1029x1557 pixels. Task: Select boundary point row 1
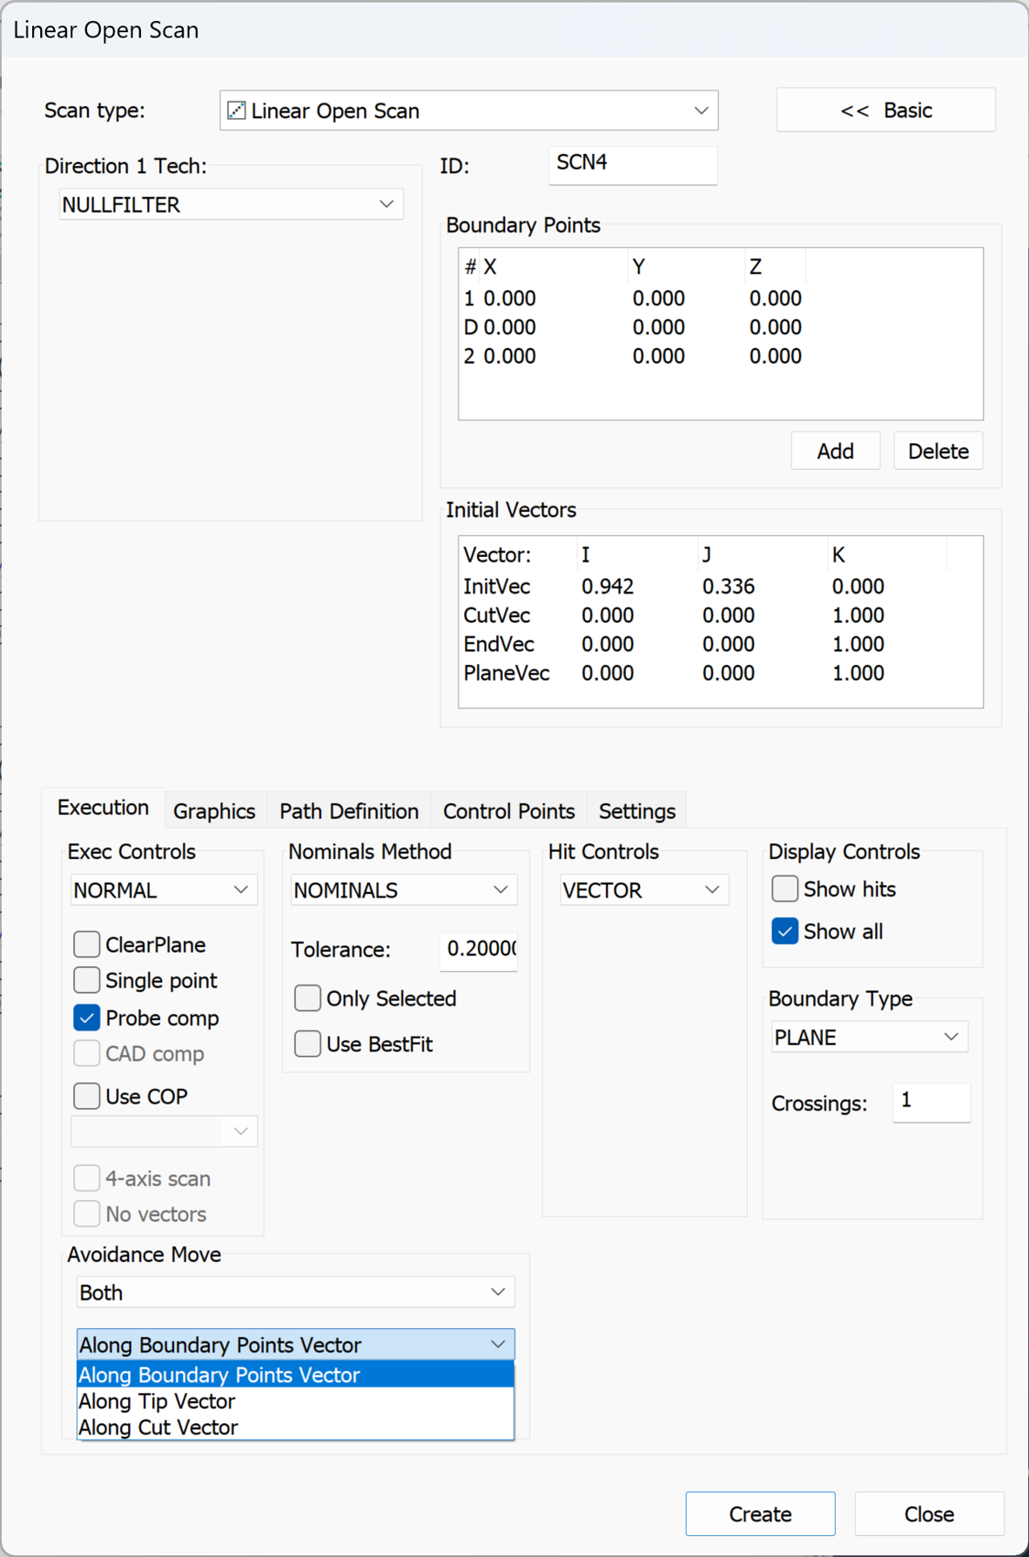[x=633, y=299]
